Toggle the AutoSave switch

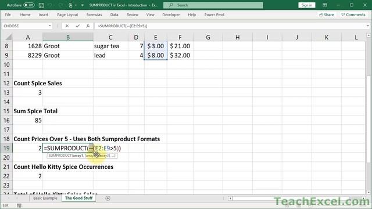tap(29, 5)
